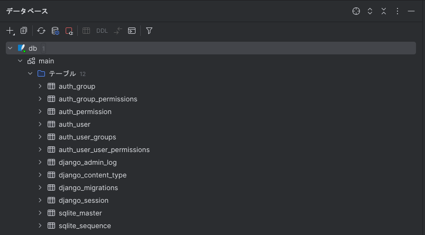
Task: Expand the django_migrations table node
Action: coord(40,187)
